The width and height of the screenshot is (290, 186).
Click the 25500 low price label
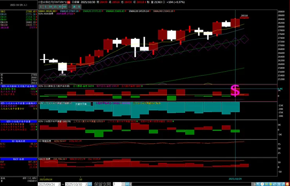[x=63, y=75]
